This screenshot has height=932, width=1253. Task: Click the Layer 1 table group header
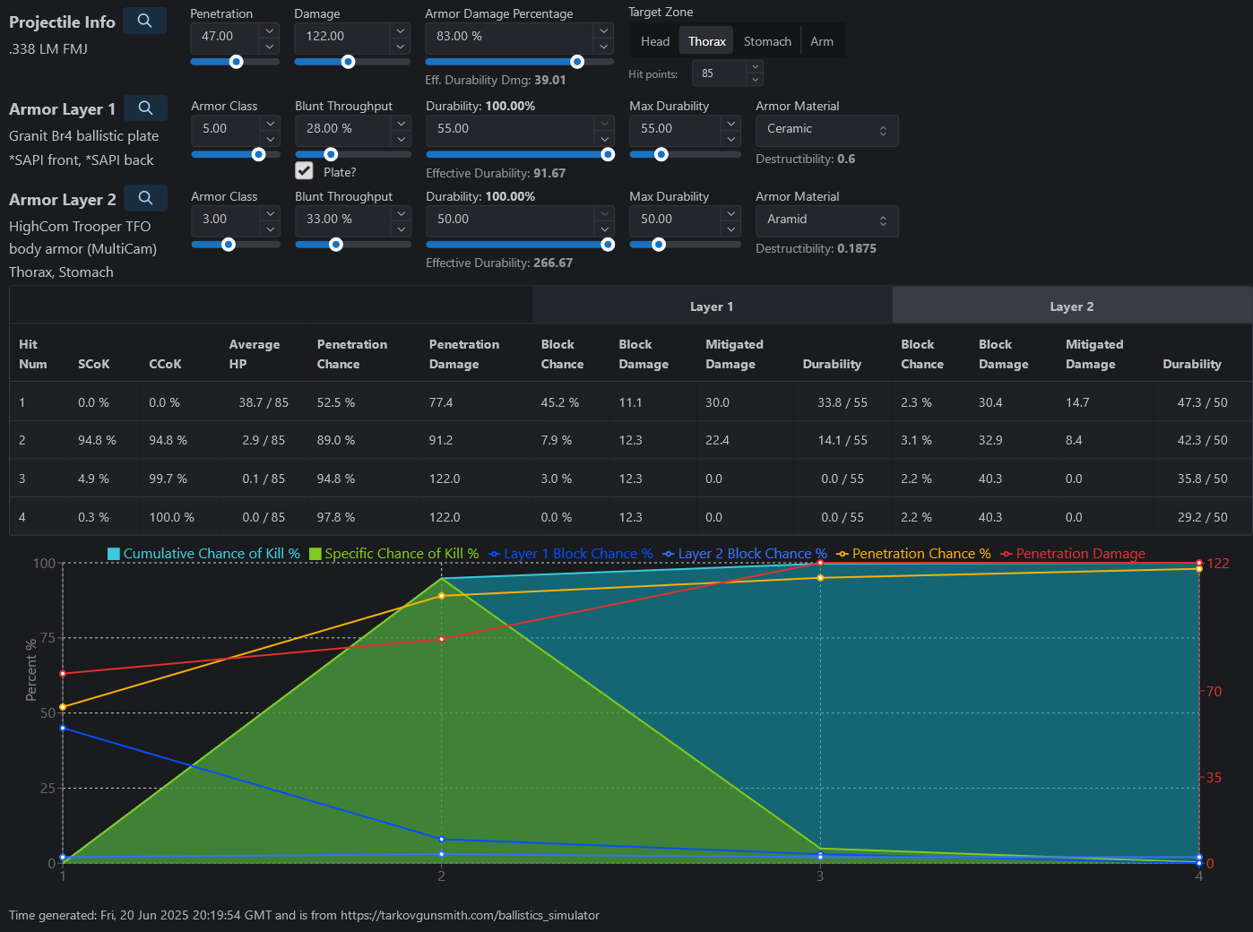point(712,306)
